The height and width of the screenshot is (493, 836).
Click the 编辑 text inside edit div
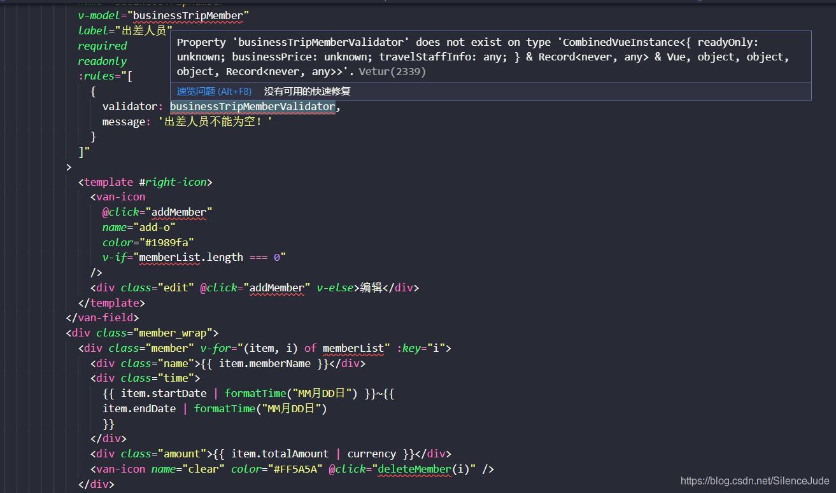pyautogui.click(x=371, y=288)
